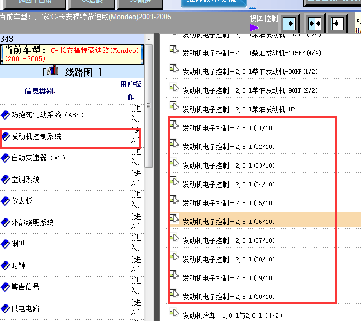Click [进入] link for 自动变速器 row

point(136,157)
